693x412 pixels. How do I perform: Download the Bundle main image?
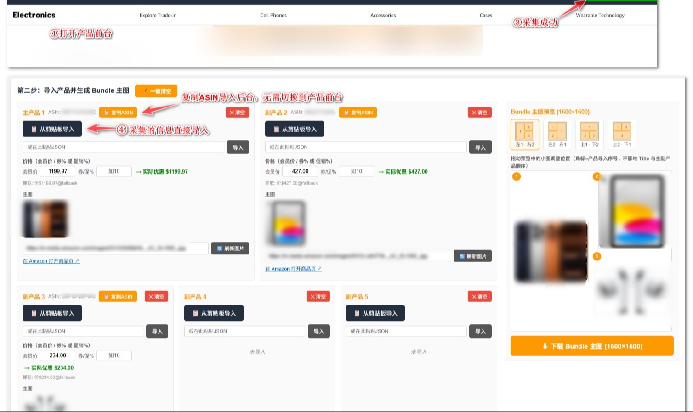pos(592,346)
